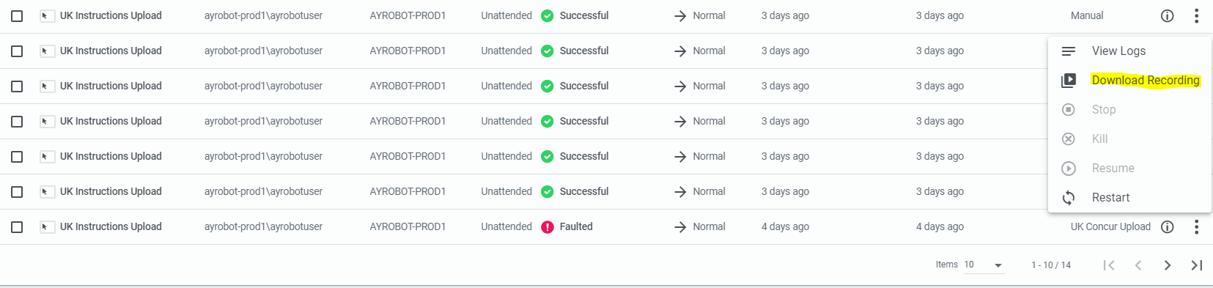The height and width of the screenshot is (288, 1213).
Task: Tick checkbox for the first UK Instructions Upload row
Action: click(17, 16)
